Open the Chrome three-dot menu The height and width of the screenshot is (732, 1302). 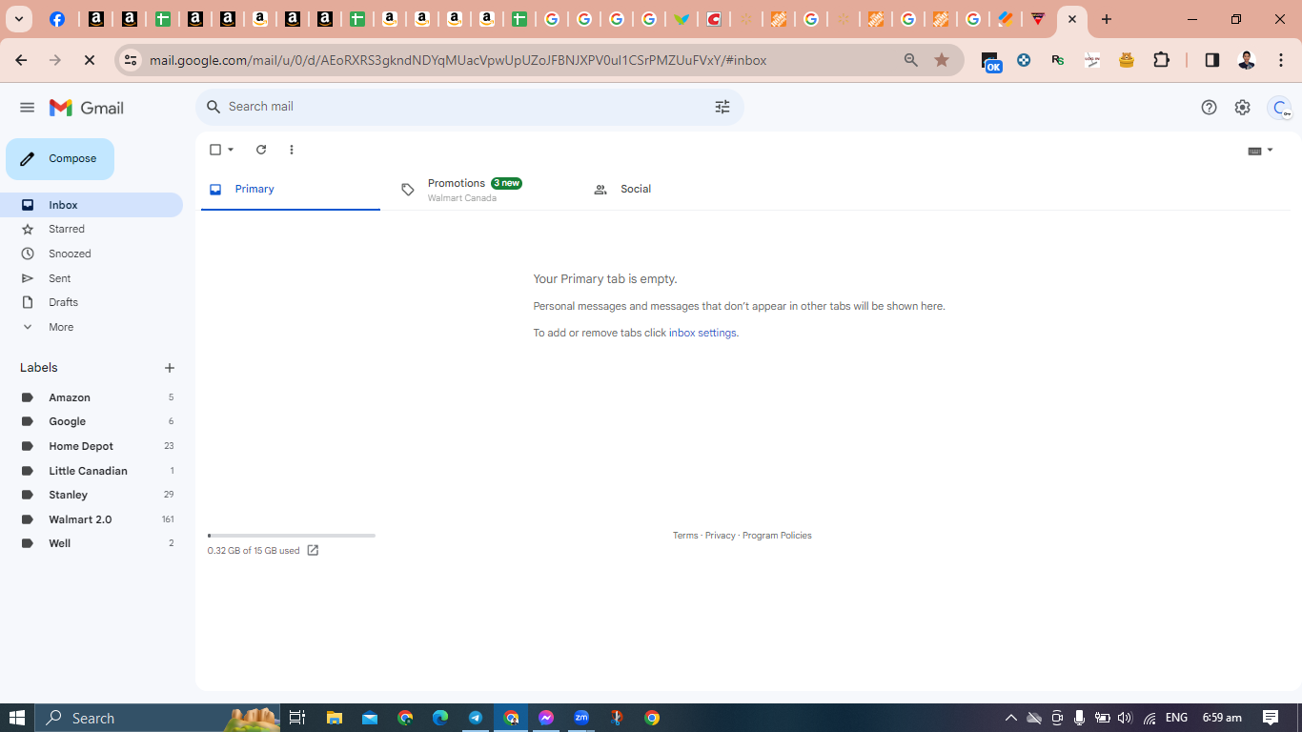click(1281, 60)
